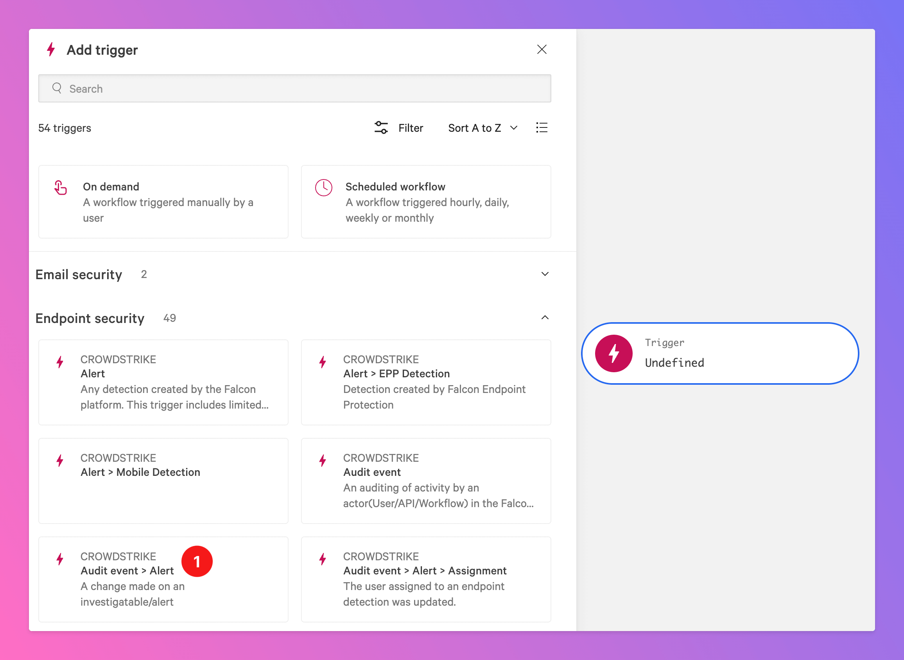Close the Add trigger panel
Image resolution: width=904 pixels, height=660 pixels.
click(x=541, y=50)
